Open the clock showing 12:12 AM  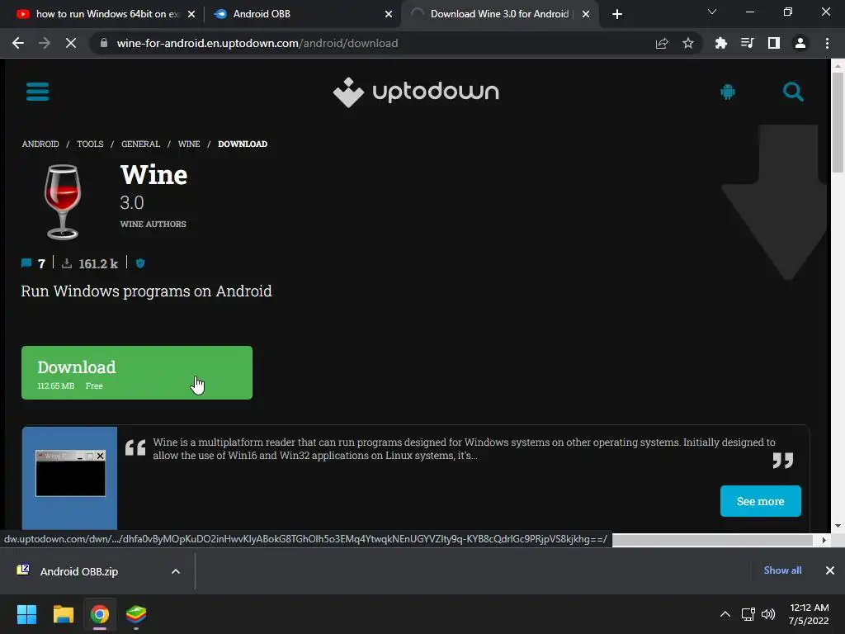pyautogui.click(x=809, y=614)
